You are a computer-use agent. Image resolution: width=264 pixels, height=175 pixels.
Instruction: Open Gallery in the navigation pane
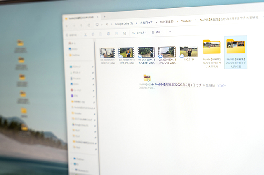(x=73, y=49)
